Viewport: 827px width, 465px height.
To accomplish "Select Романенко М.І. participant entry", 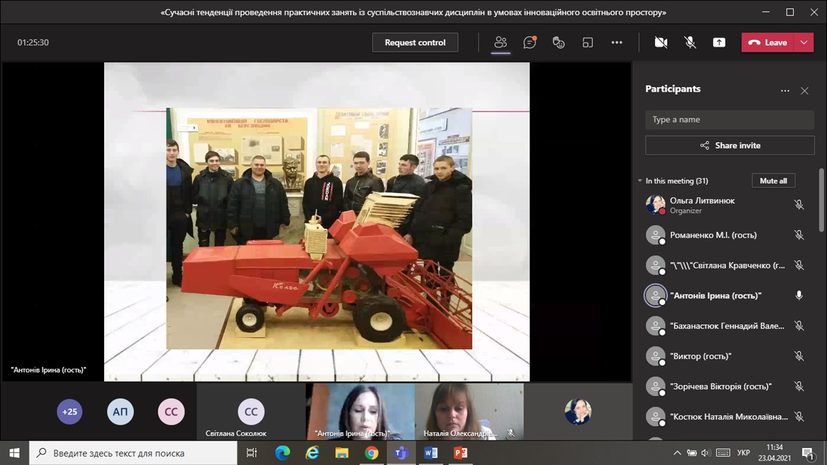I will pos(713,235).
